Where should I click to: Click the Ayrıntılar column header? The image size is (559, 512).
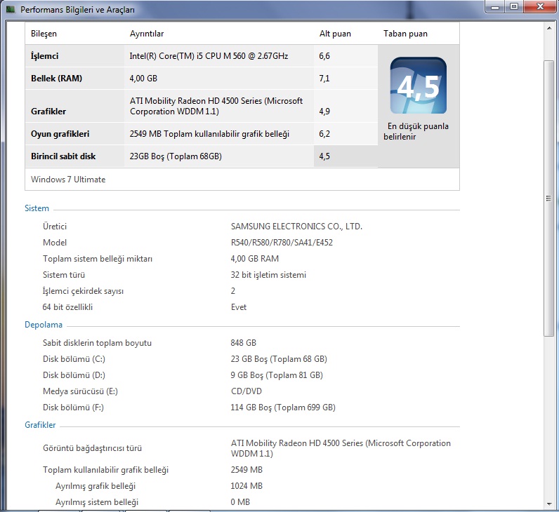click(146, 34)
